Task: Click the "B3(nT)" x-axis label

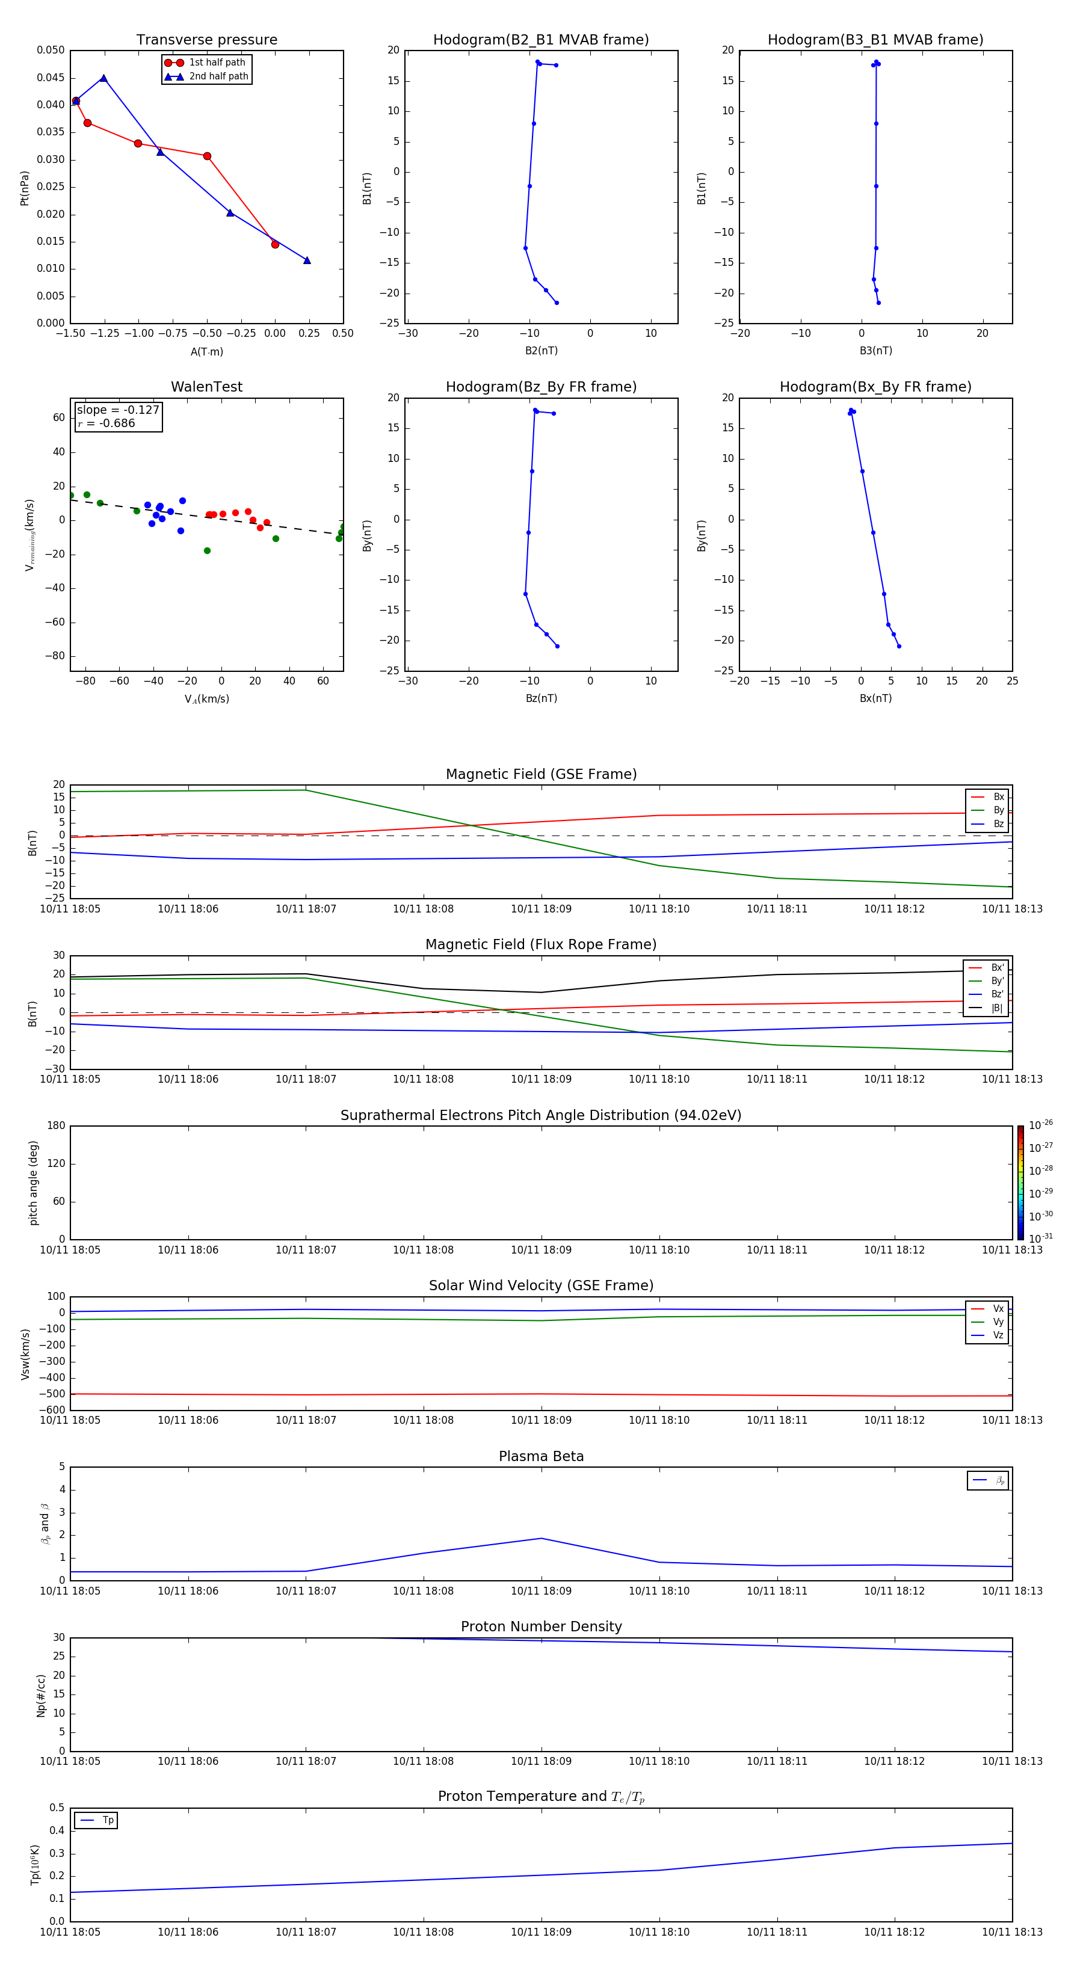Action: point(875,351)
